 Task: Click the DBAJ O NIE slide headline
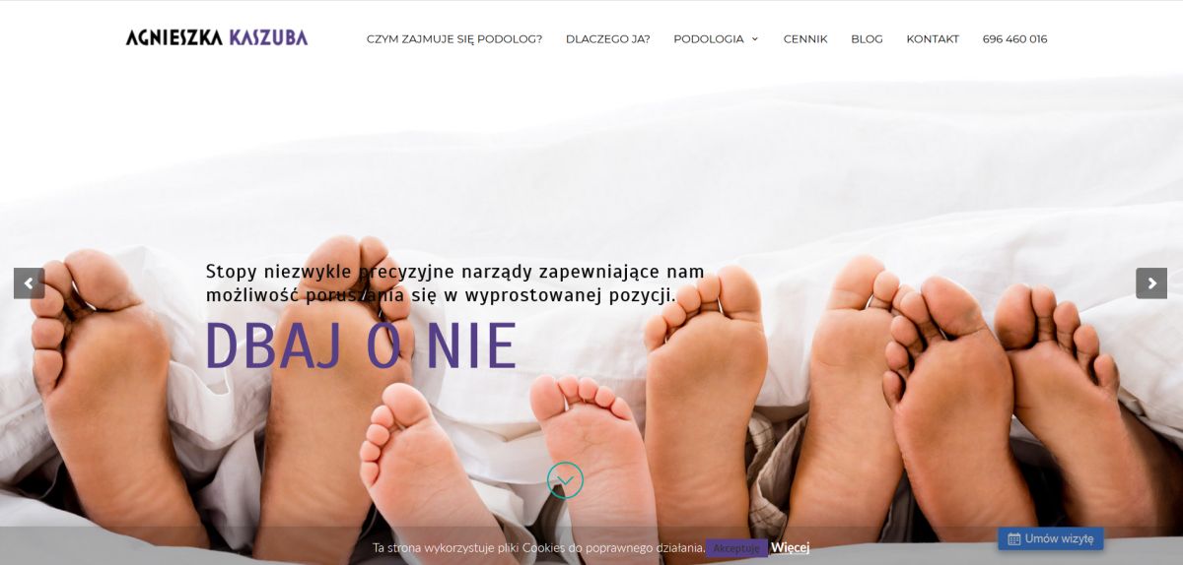pos(361,345)
